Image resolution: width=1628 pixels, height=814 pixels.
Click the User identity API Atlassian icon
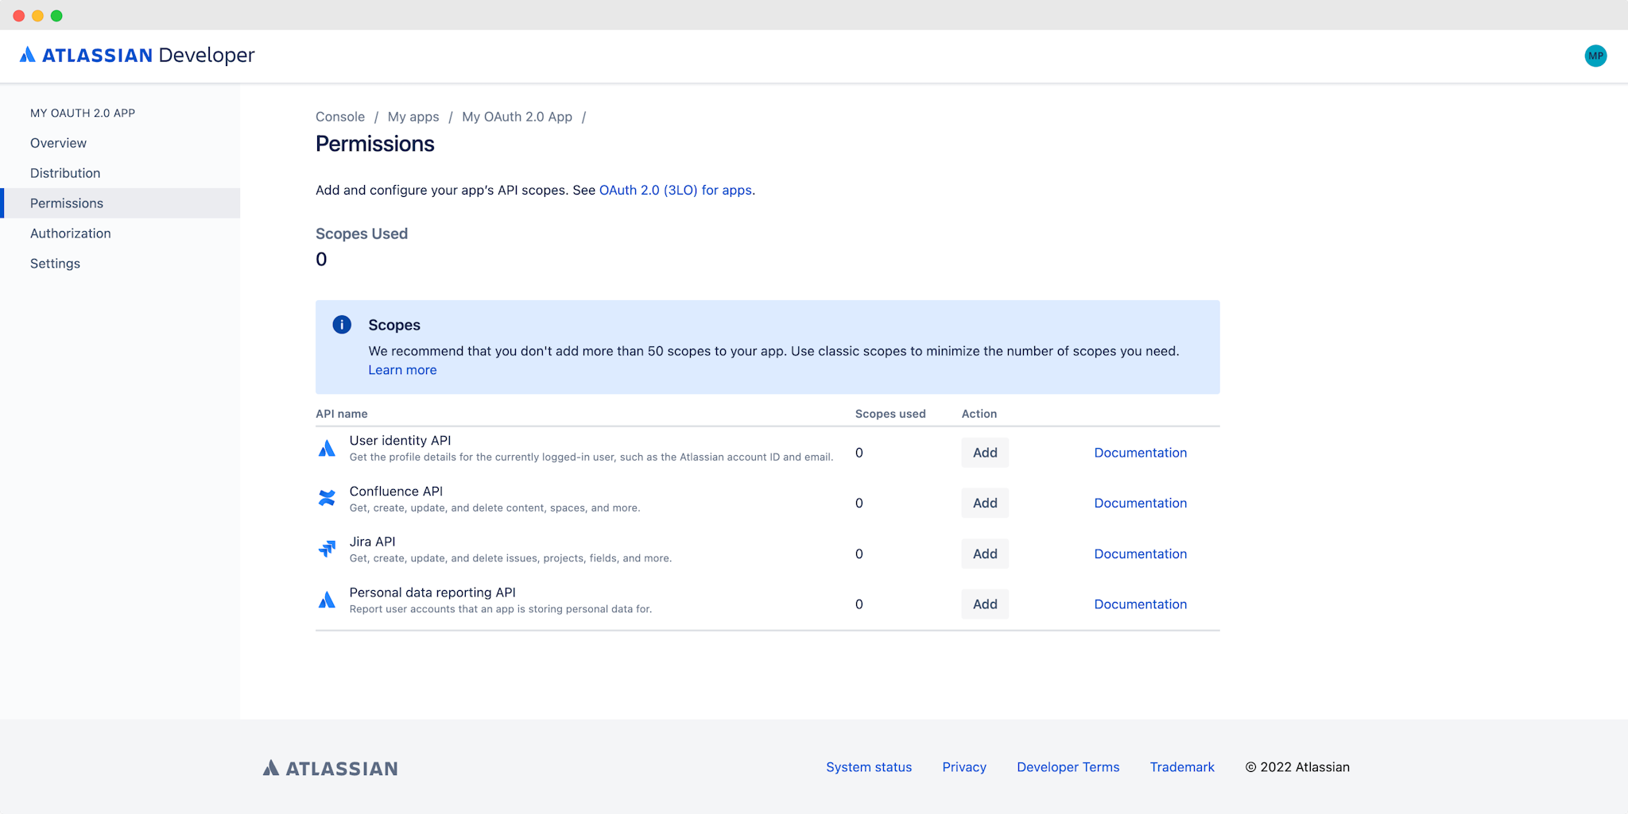(x=327, y=449)
